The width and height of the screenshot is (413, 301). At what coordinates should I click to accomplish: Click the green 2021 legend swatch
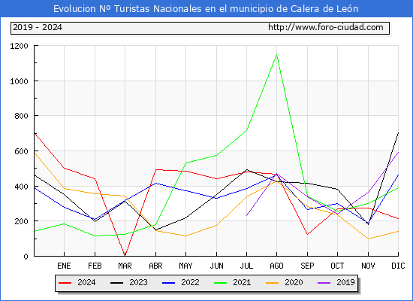[x=221, y=283]
